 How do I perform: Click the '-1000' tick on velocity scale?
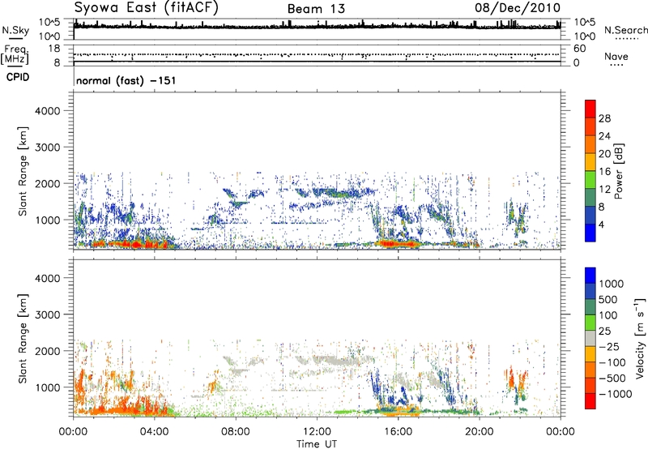[x=615, y=394]
